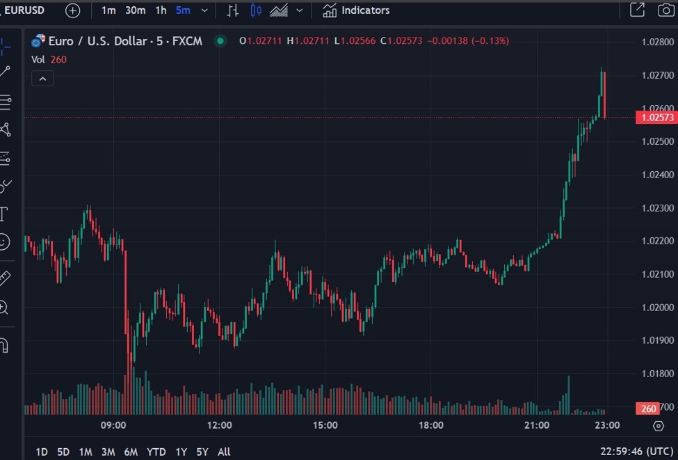The image size is (678, 460).
Task: Toggle the green market status indicator
Action: pos(220,41)
